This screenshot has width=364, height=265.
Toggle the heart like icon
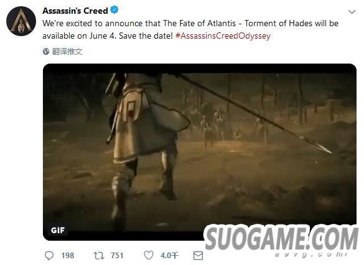149,255
